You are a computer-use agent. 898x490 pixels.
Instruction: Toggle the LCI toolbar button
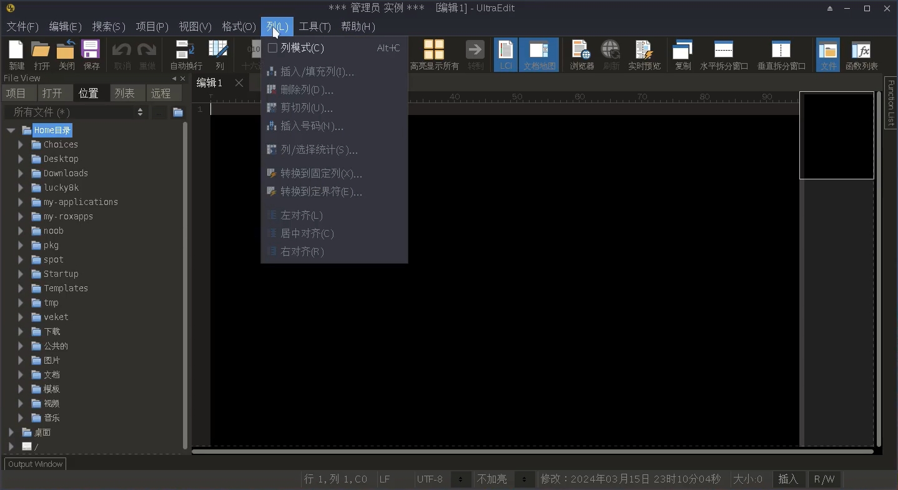(505, 54)
